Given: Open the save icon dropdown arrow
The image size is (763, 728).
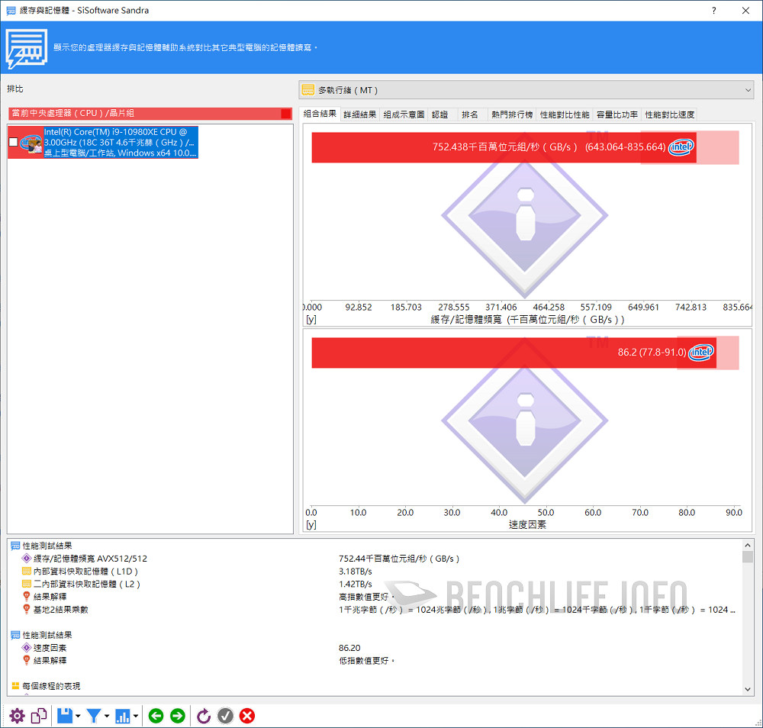Looking at the screenshot, I should coord(78,717).
